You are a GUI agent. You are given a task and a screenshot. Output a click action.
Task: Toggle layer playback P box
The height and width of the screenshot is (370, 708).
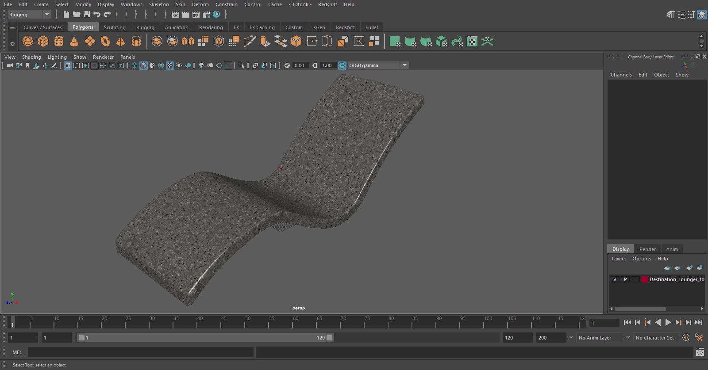coord(625,279)
